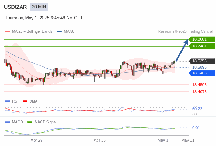The width and height of the screenshot is (216, 146).
Task: Click the RSI legend marker
Action: point(7,101)
